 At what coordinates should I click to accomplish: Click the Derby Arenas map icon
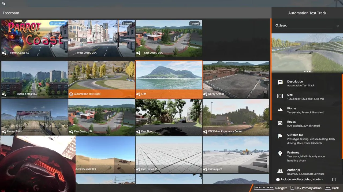(205, 94)
